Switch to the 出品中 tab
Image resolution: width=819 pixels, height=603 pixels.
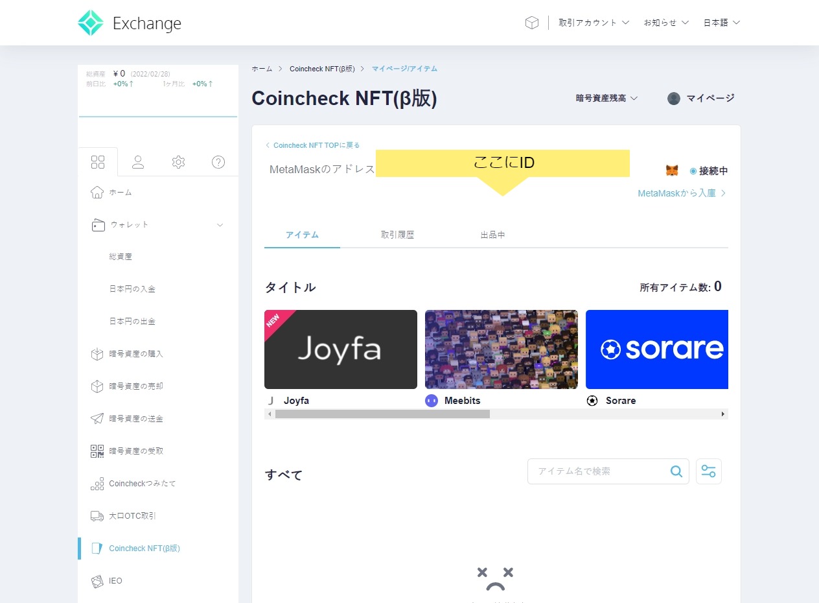pos(492,235)
